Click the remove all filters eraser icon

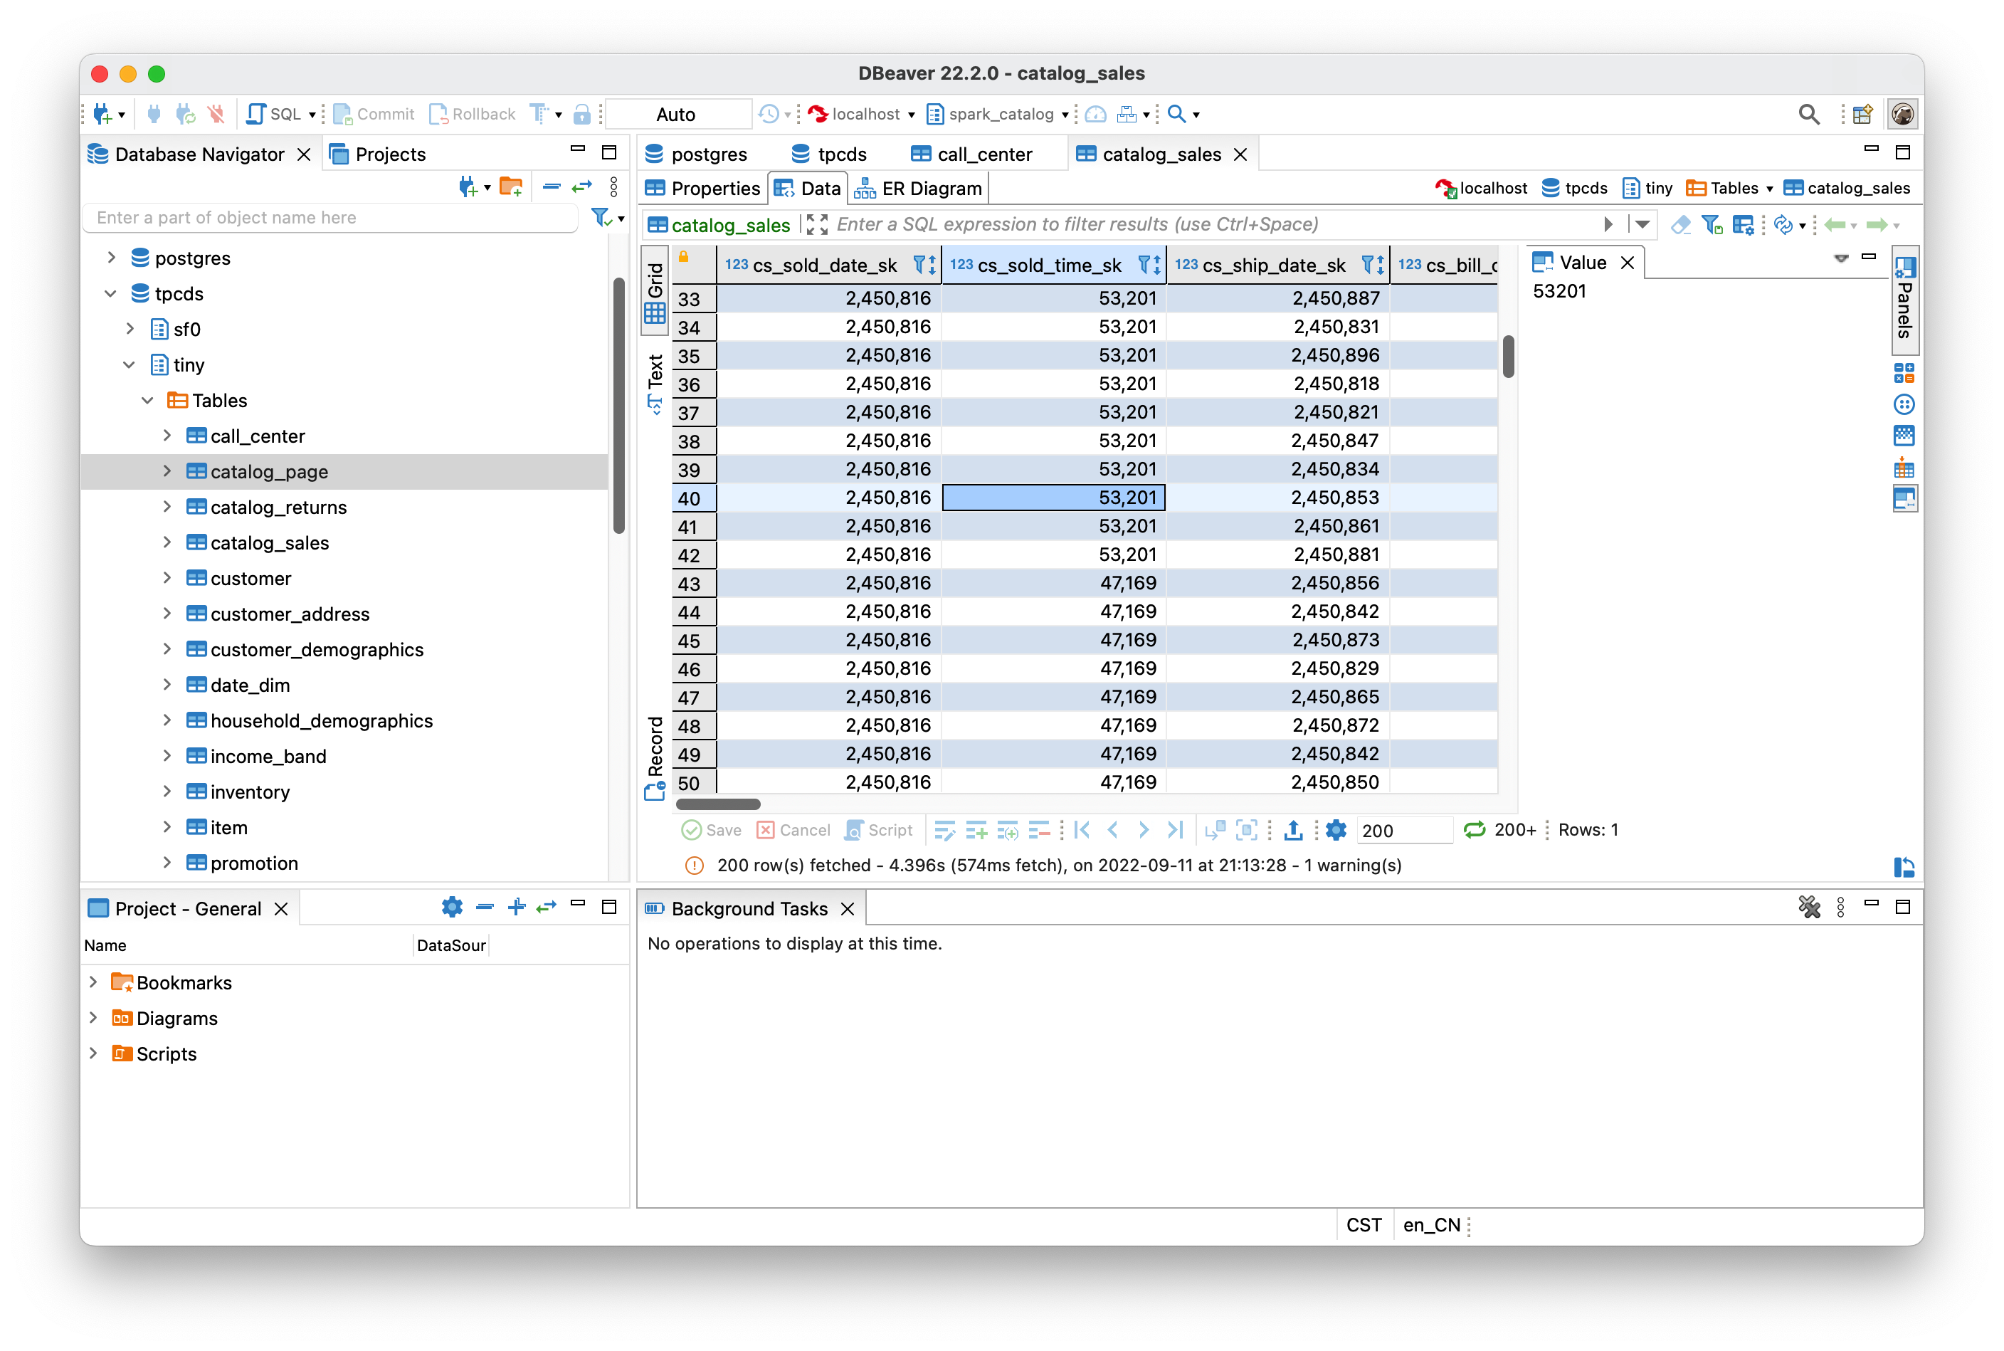coord(1680,225)
